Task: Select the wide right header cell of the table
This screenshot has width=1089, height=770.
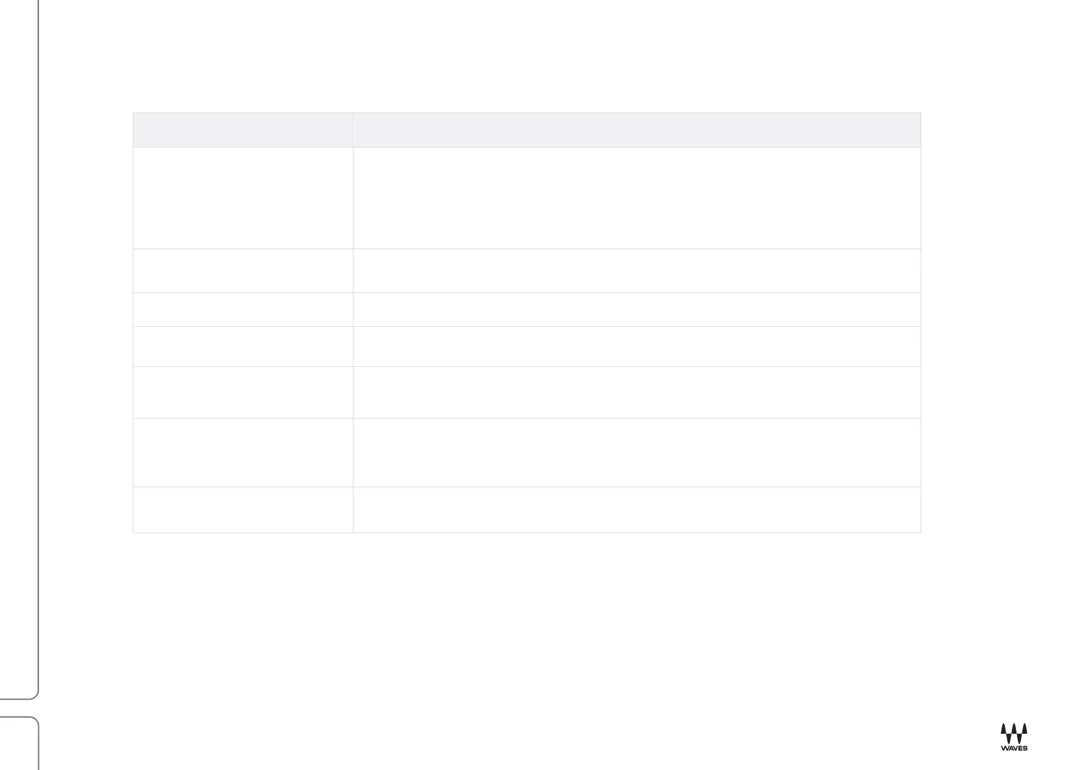Action: pos(636,130)
